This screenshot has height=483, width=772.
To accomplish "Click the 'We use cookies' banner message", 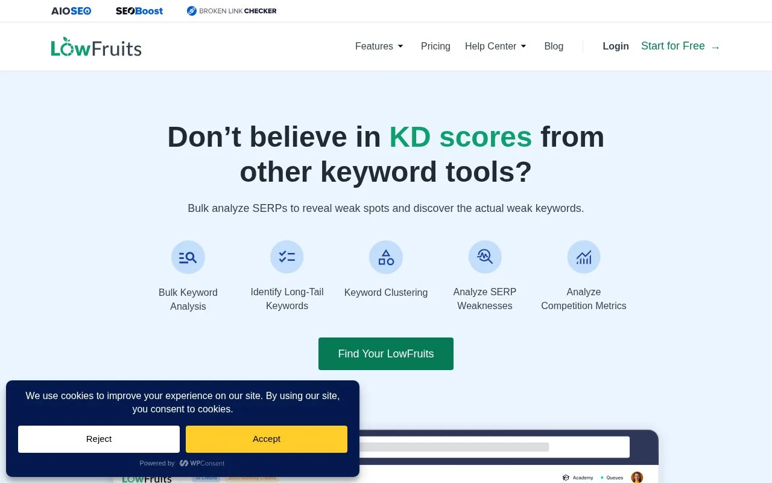I will pos(183,403).
